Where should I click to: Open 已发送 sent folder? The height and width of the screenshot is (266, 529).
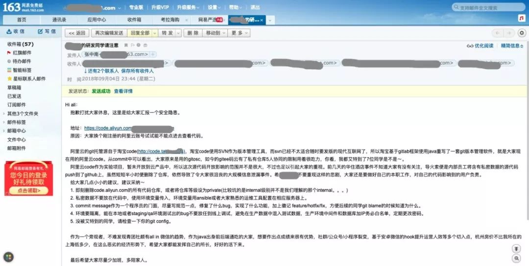[14, 96]
